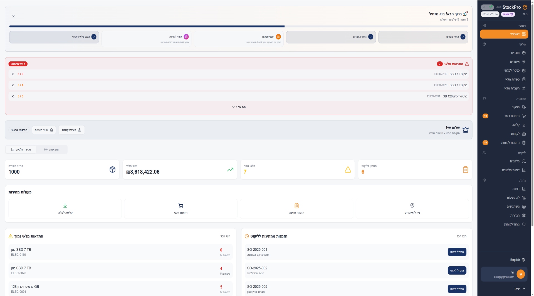Screen dimensions: 534x296
Task: Open ספירת מלאי stock count in sidebar
Action: pyautogui.click(x=515, y=79)
